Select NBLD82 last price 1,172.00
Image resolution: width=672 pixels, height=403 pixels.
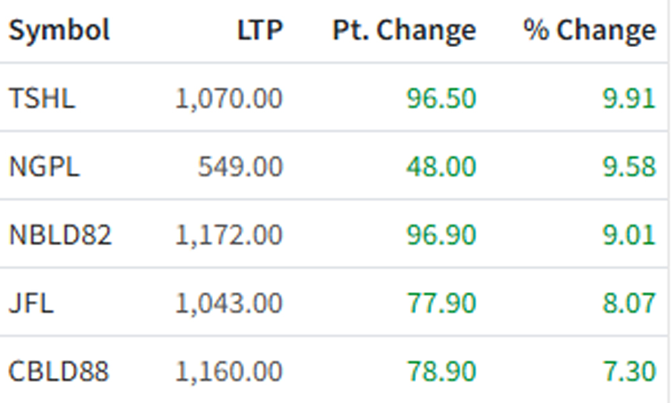pos(229,235)
